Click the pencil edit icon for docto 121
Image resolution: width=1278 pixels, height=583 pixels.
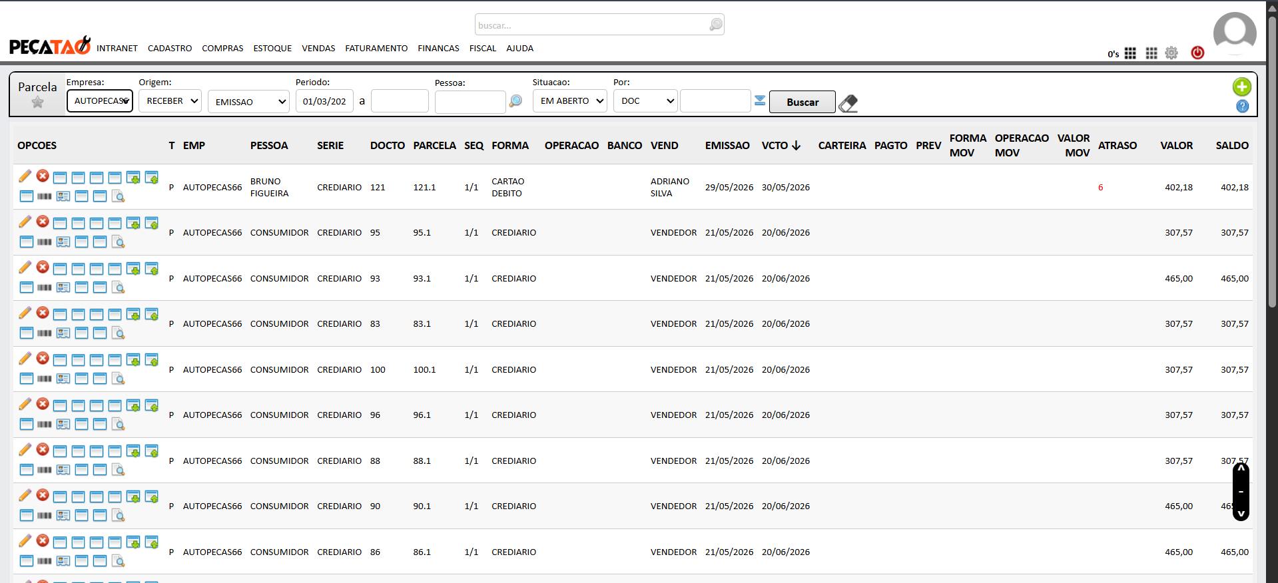tap(25, 176)
